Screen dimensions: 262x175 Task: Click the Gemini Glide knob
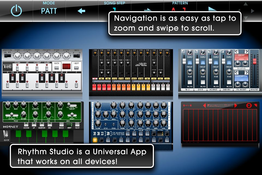pos(98,124)
